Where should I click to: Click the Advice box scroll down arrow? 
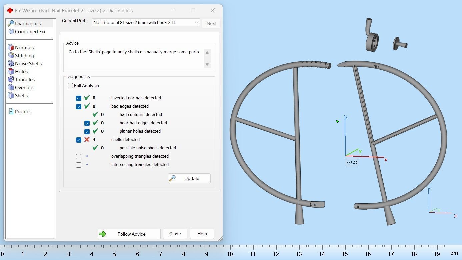[x=207, y=64]
